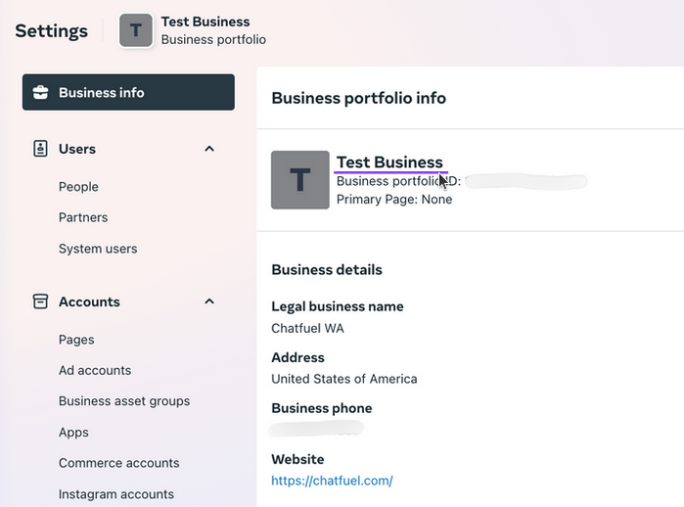This screenshot has width=684, height=507.
Task: Click the underlined Test Business name
Action: [388, 162]
